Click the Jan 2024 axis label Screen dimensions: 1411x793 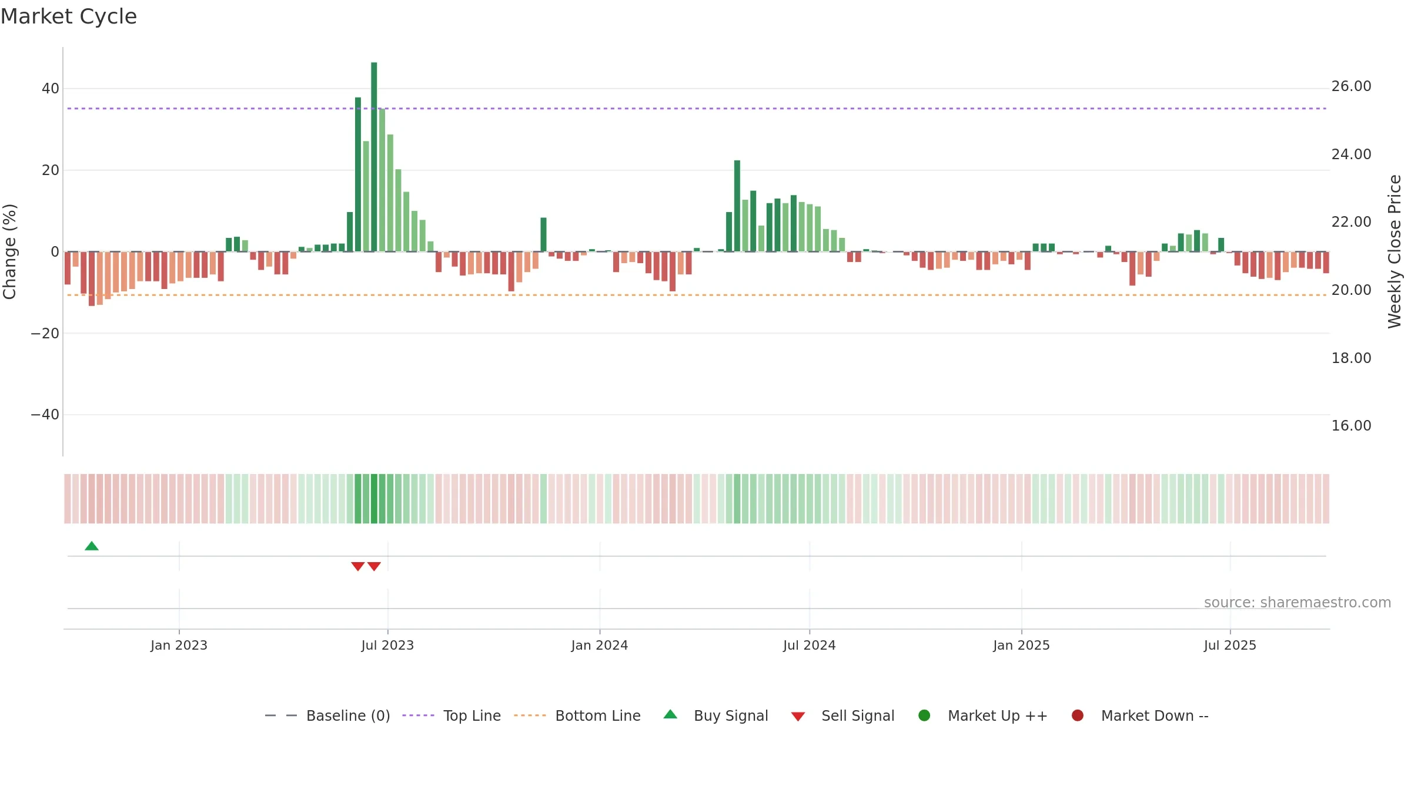point(600,645)
